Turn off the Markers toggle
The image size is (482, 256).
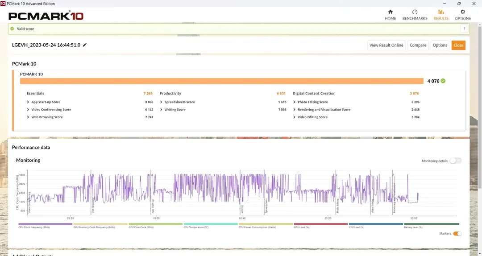(x=457, y=233)
